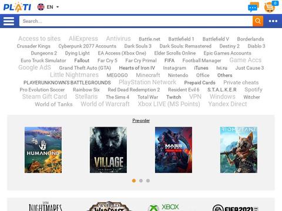Open the Humankind pre-order cover
The width and height of the screenshot is (282, 211).
tap(43, 150)
